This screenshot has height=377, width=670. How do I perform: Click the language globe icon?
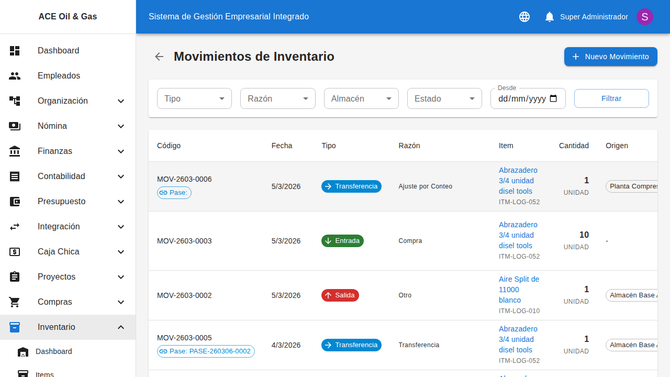coord(524,16)
